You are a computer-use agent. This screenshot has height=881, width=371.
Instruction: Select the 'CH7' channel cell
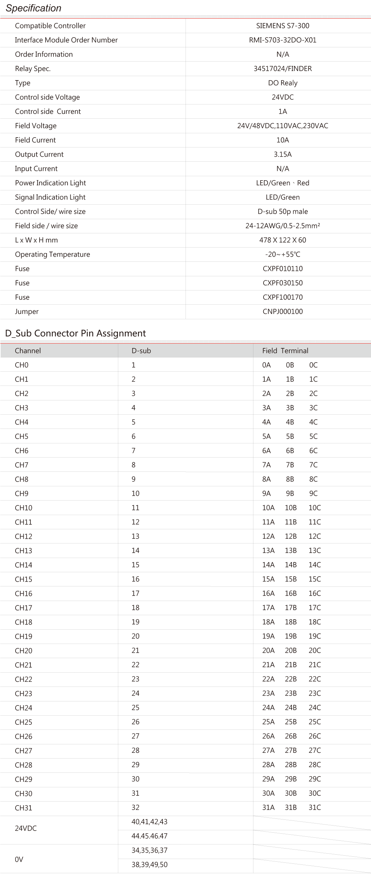click(22, 465)
